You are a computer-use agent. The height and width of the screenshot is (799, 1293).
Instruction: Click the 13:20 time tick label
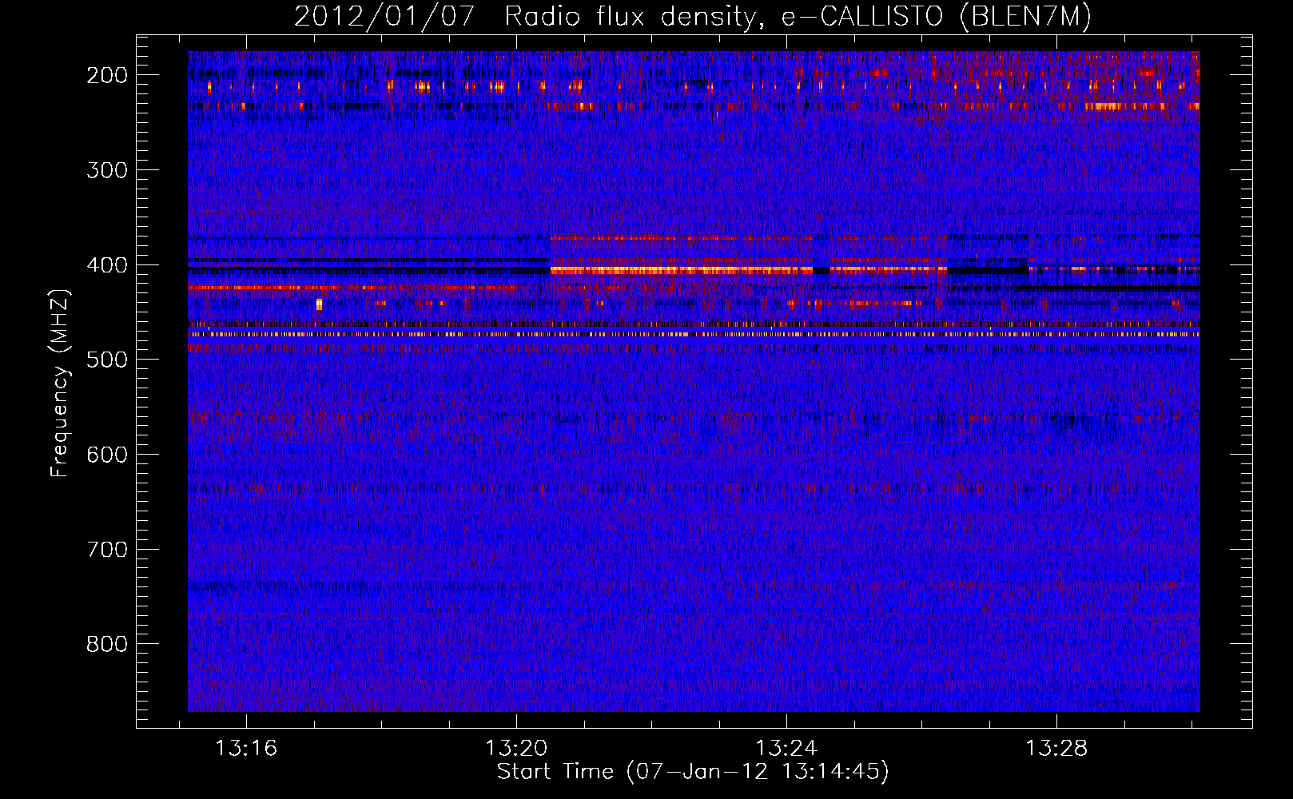pos(516,749)
